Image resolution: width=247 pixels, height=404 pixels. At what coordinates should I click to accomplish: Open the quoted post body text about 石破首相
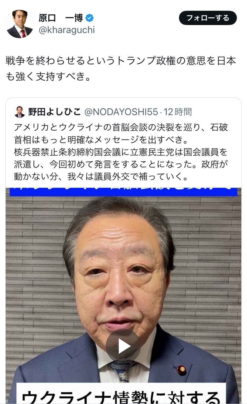121,152
